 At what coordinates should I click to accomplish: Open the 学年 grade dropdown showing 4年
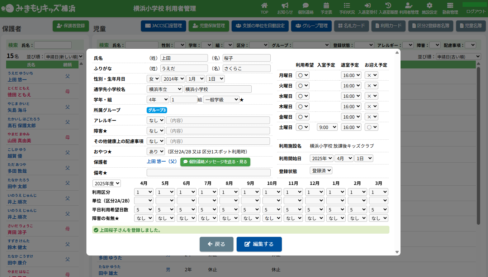[157, 100]
